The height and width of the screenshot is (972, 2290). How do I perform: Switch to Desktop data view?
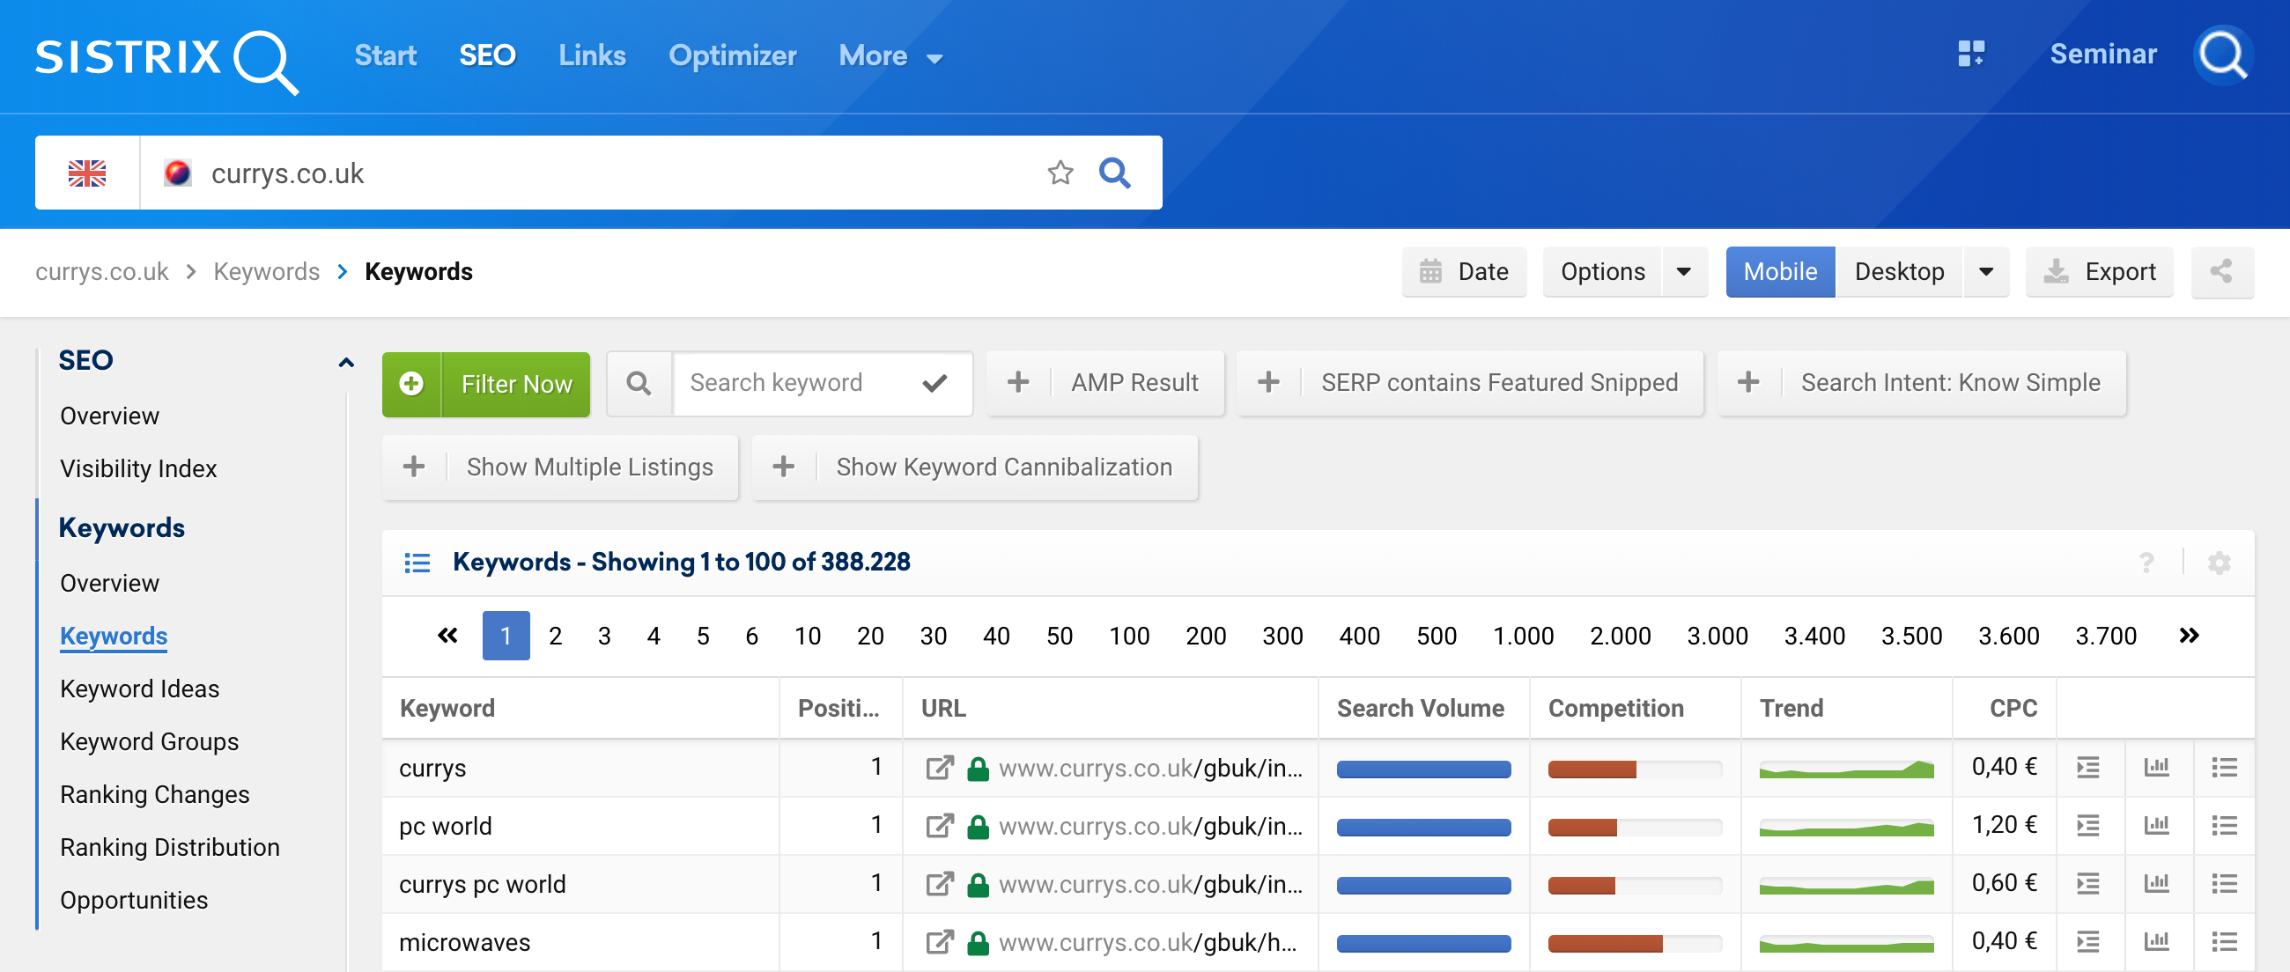(x=1899, y=271)
